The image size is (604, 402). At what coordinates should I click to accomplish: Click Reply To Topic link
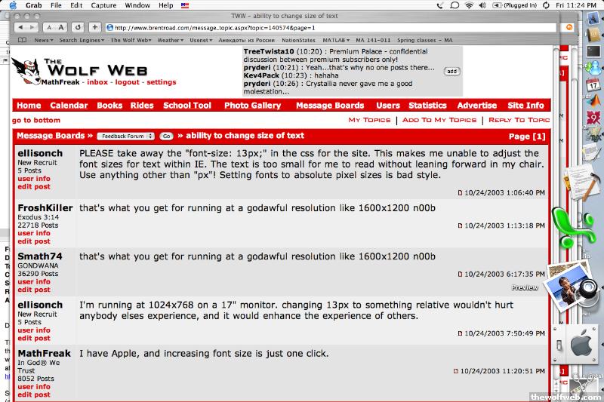coord(519,120)
